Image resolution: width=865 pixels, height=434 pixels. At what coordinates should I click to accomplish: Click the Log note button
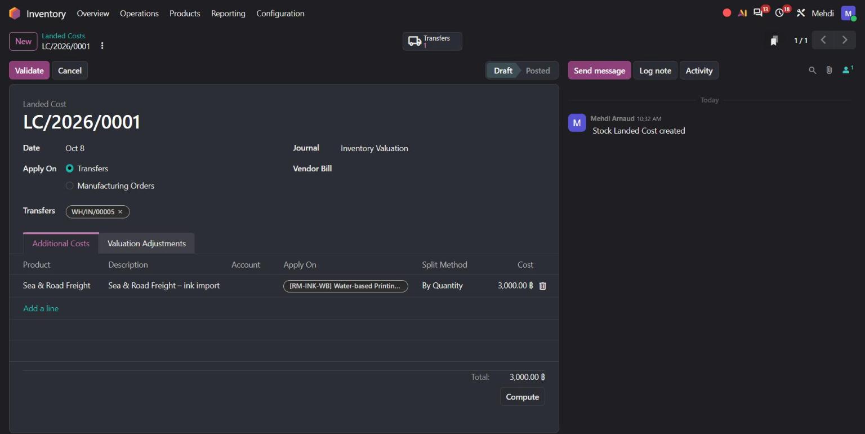click(x=656, y=70)
